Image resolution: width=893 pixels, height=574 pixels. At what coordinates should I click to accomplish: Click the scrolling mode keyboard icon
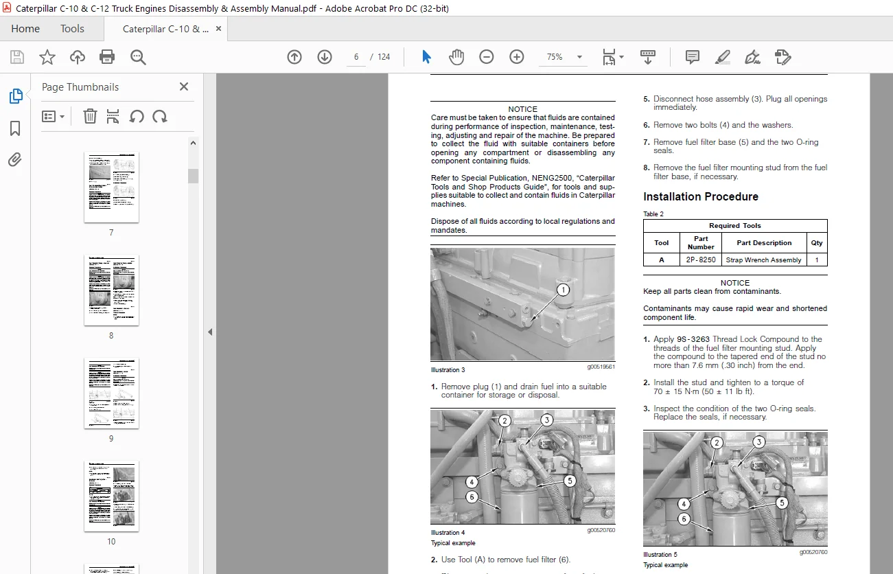648,57
